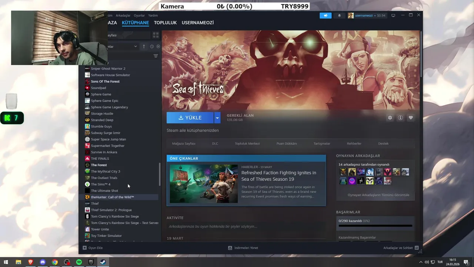Open Discord from the taskbar
This screenshot has width=474, height=267.
pos(43,262)
